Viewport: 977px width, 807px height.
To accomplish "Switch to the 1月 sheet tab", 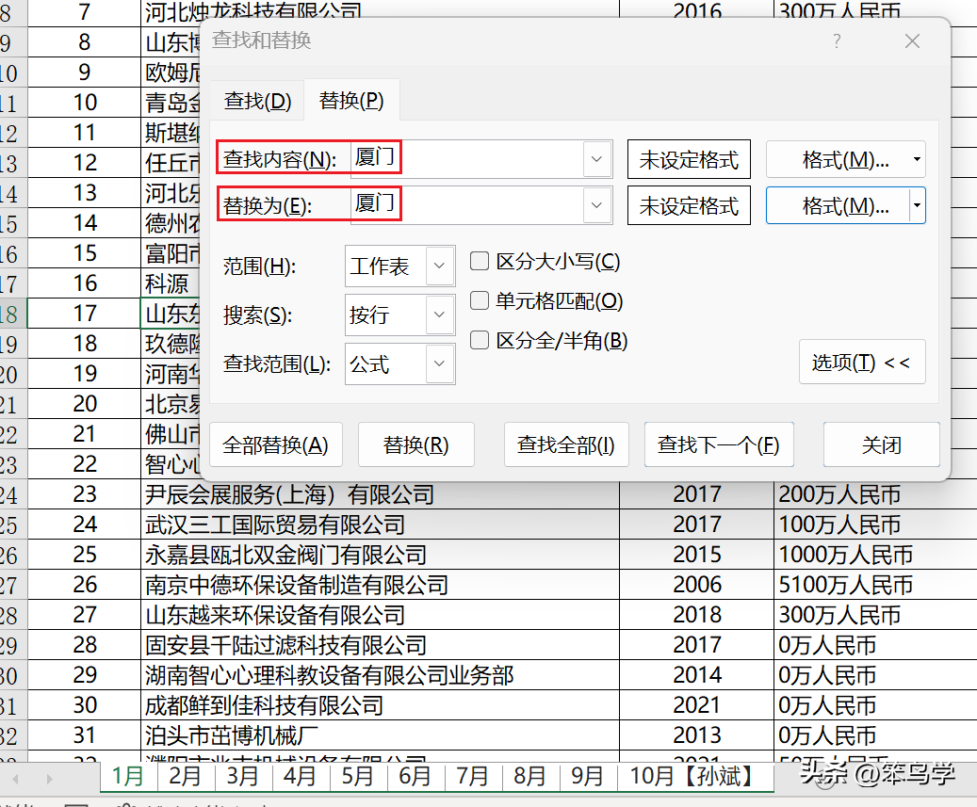I will (x=128, y=777).
